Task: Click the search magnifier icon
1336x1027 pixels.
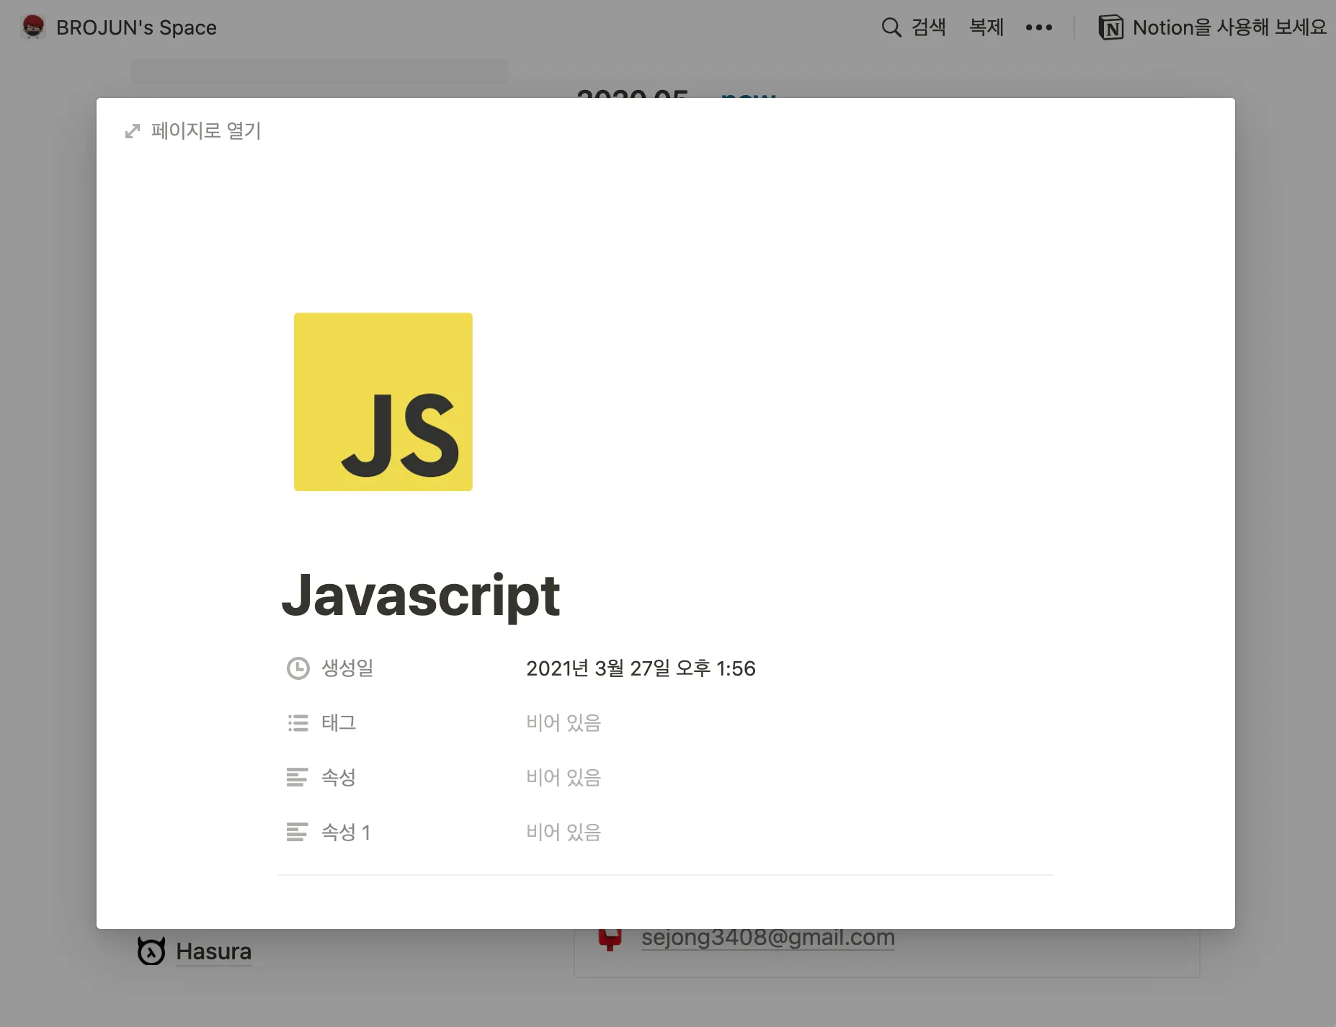Action: coord(891,27)
